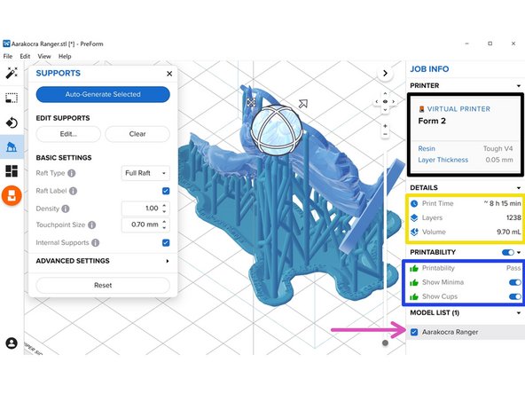Click the Volume icon in Details

pyautogui.click(x=414, y=232)
